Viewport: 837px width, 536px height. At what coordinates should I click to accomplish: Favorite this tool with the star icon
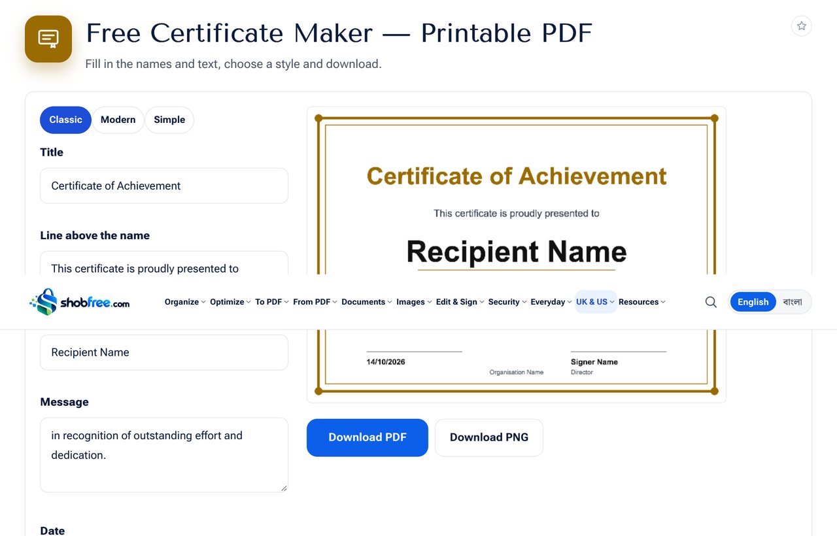(x=802, y=26)
